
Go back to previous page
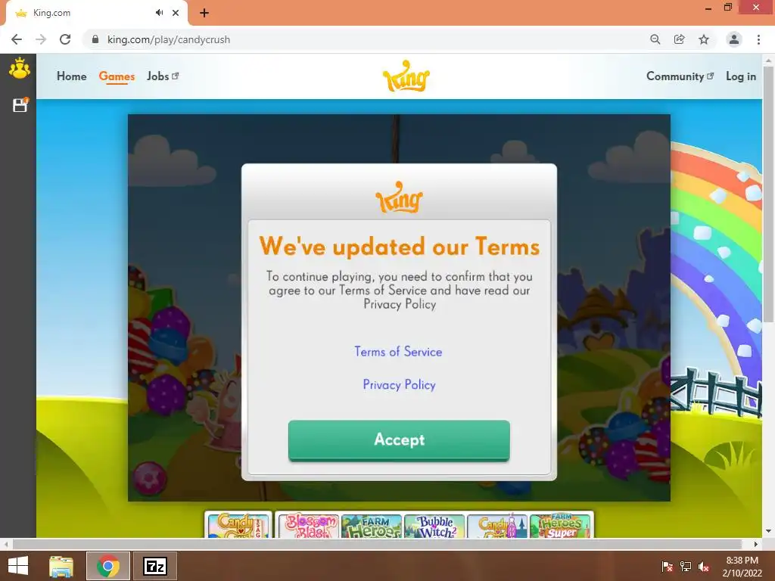tap(17, 39)
